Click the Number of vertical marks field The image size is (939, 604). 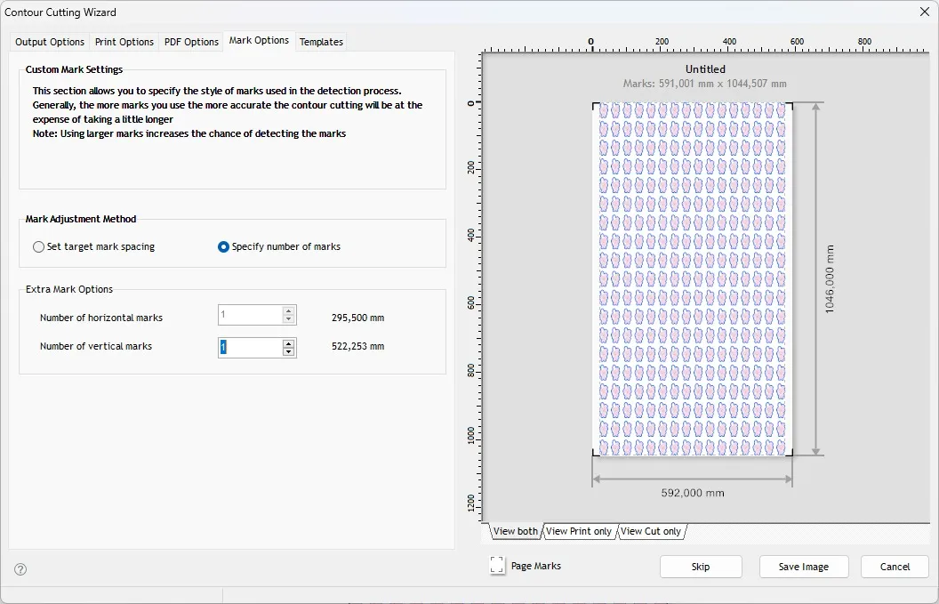coord(251,348)
